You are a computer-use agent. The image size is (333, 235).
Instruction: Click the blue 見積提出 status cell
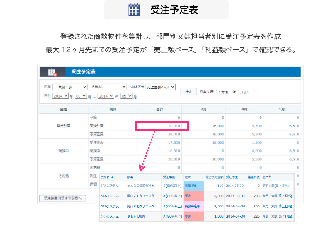192,186
